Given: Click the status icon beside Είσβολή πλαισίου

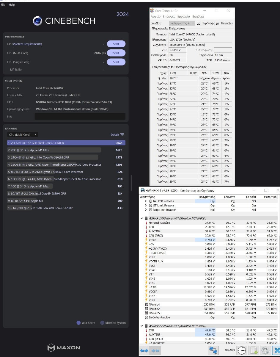Looking at the screenshot, I should coord(146,317).
